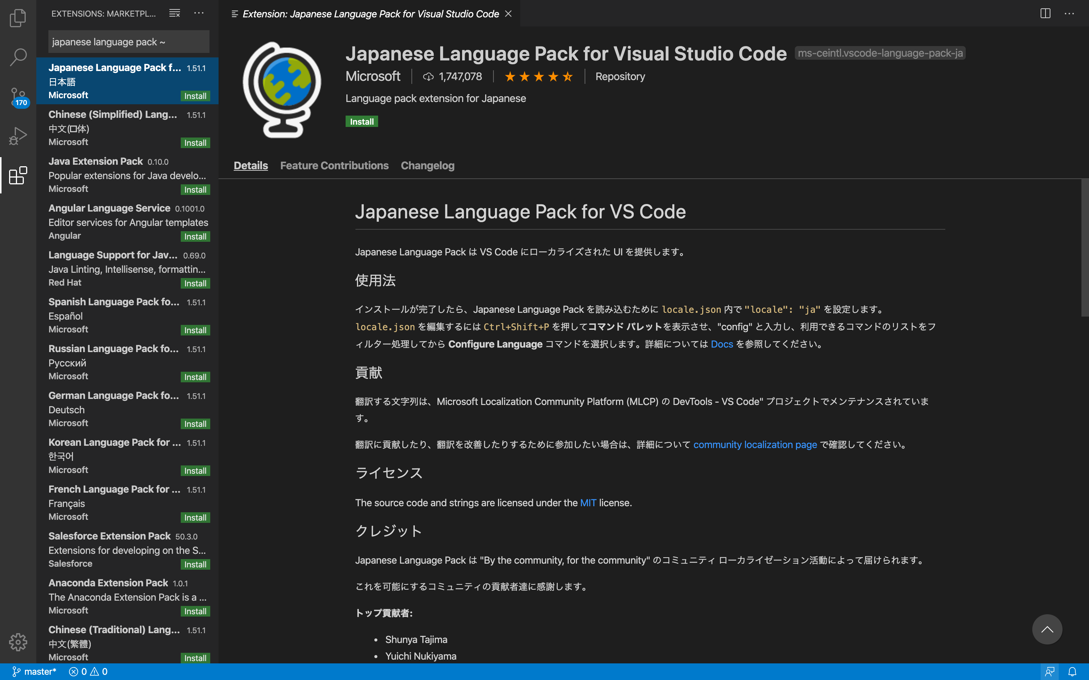Open notifications bell in status bar
1089x680 pixels.
point(1072,671)
